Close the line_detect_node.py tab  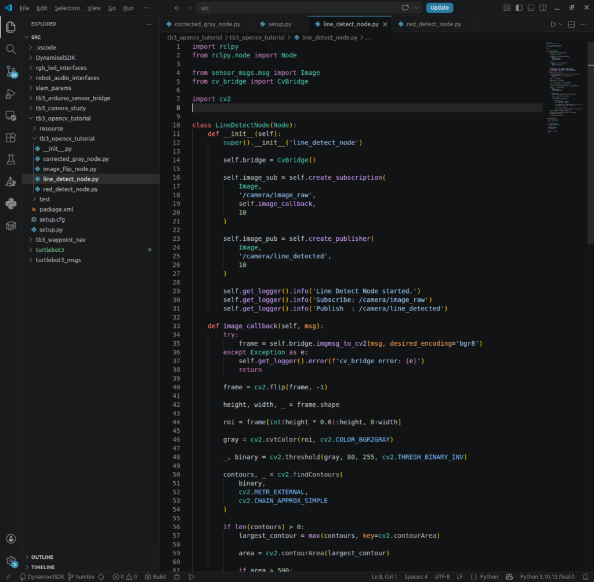tap(385, 24)
